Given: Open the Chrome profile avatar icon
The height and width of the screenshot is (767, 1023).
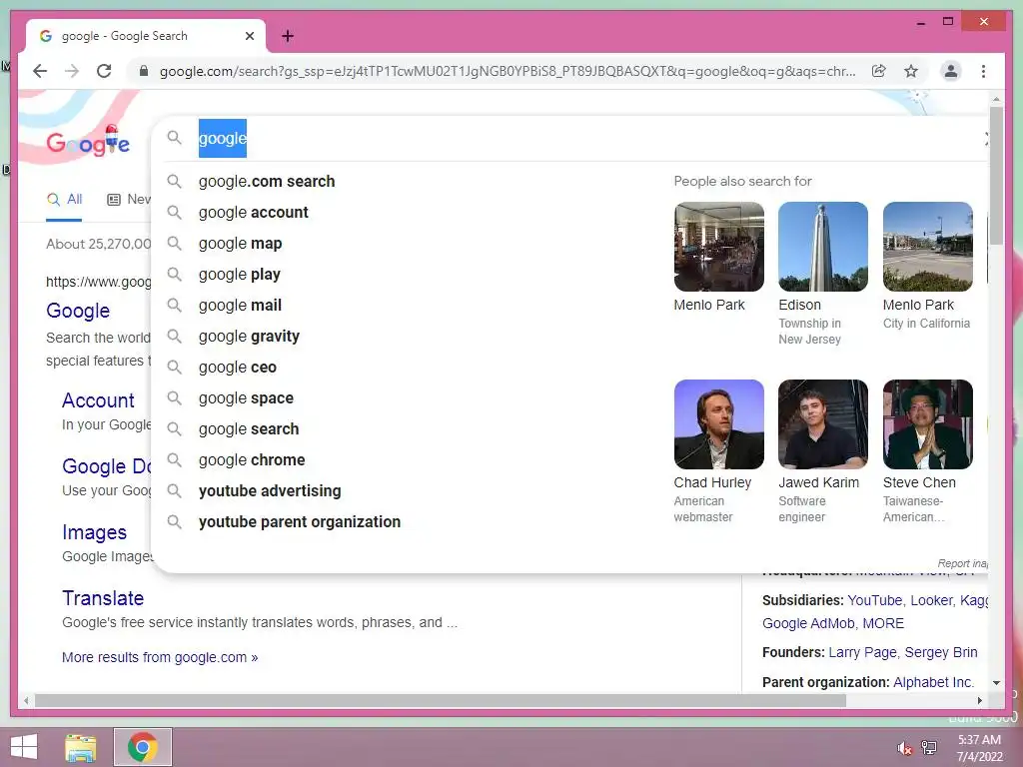Looking at the screenshot, I should 951,71.
